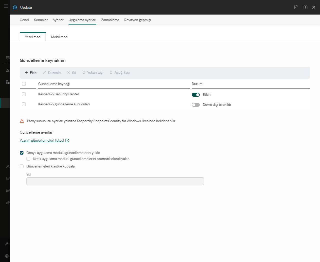Click the hierarchy tree icon in the sidebar
The image size is (320, 262).
(8, 82)
